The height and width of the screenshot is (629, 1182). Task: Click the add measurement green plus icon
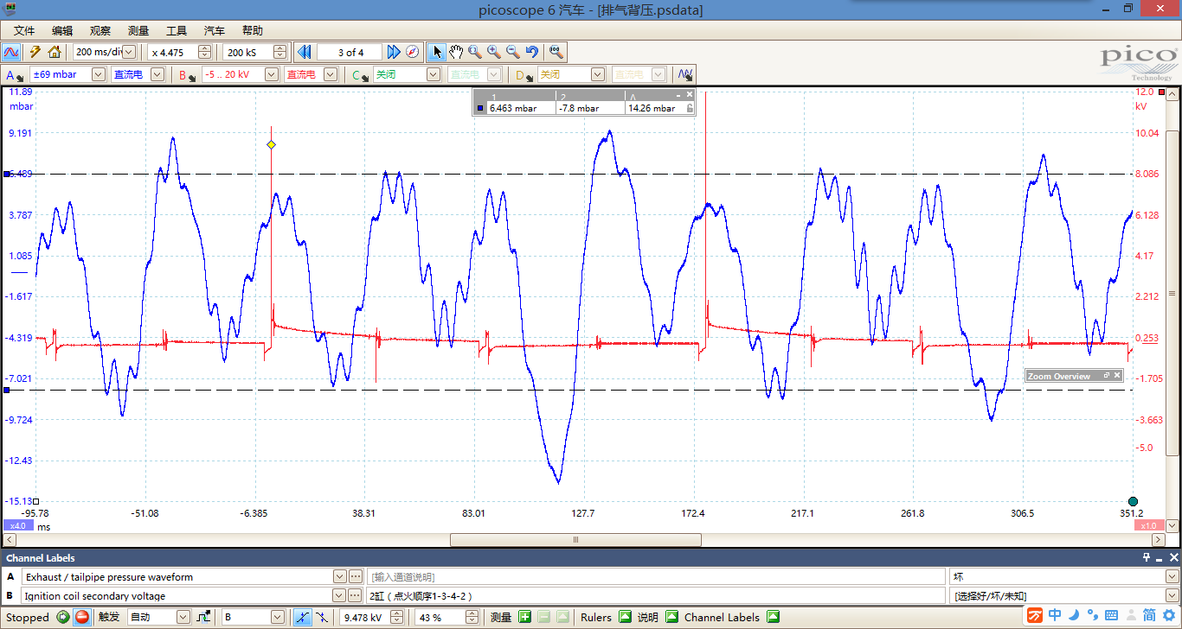coord(524,617)
